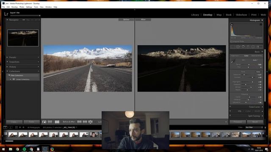Expand the Snapshots panel
The image size is (271, 152).
[7, 62]
